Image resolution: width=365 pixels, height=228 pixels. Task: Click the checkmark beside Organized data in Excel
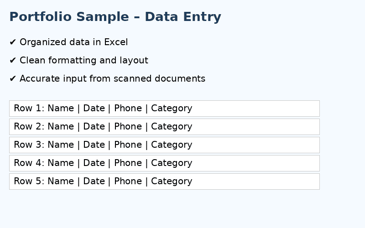[x=13, y=42]
